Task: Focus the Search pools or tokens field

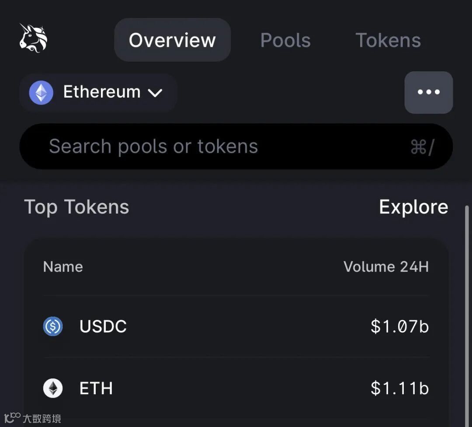Action: coord(236,147)
